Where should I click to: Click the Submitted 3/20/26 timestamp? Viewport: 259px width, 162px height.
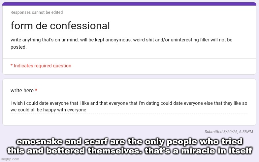point(229,132)
